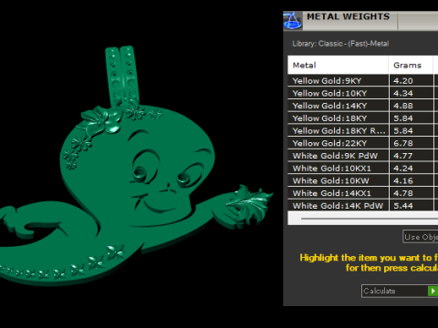Select the White Gold:9K PdW row
The height and width of the screenshot is (328, 438).
363,156
